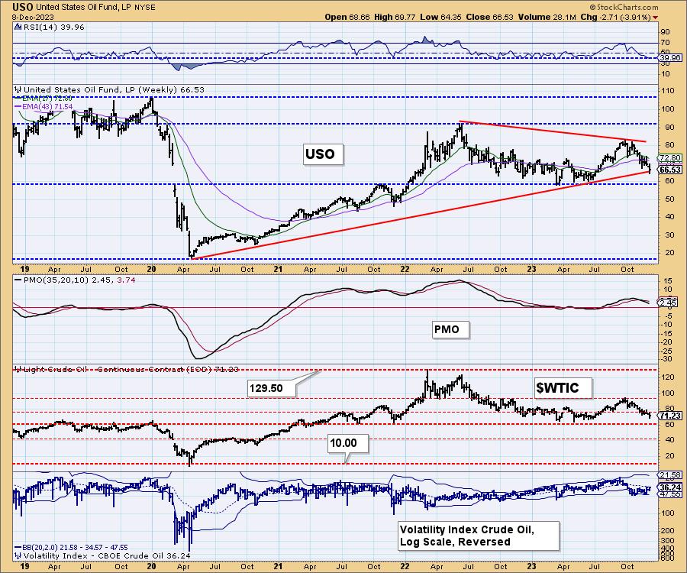Click the Low 64.35 value
Viewport: 687px width, 573px height.
440,17
